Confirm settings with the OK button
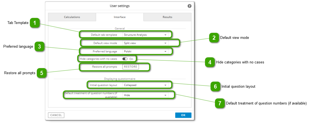 pos(183,115)
